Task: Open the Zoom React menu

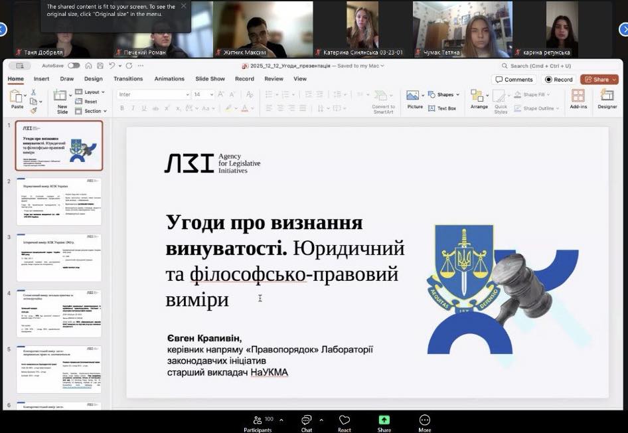Action: [344, 420]
